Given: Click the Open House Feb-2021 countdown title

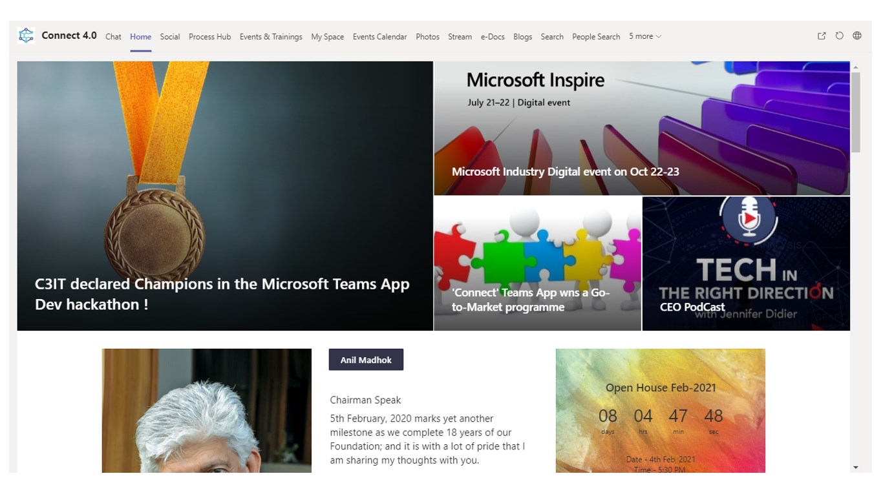Looking at the screenshot, I should (x=661, y=387).
